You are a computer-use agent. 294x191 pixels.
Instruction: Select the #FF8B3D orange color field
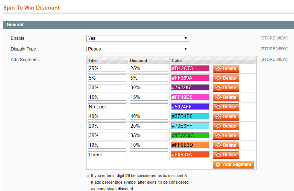[x=190, y=145]
